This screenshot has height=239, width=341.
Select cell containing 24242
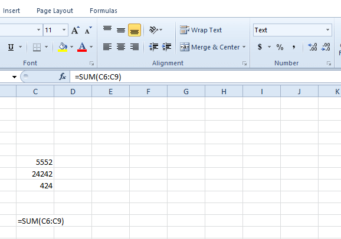coord(35,174)
